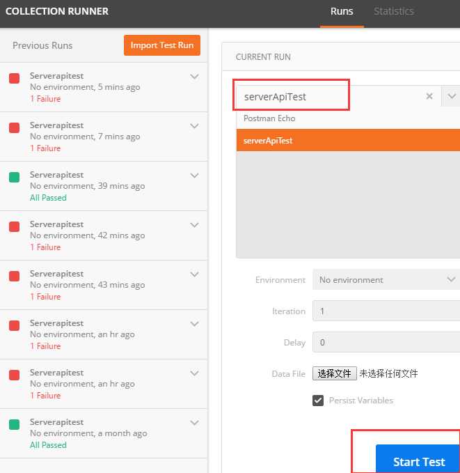Click the Import Test Run button
Image resolution: width=460 pixels, height=473 pixels.
(162, 45)
